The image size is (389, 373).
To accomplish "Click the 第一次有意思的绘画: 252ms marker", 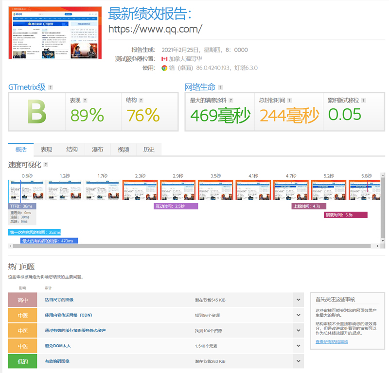I will click(35, 232).
